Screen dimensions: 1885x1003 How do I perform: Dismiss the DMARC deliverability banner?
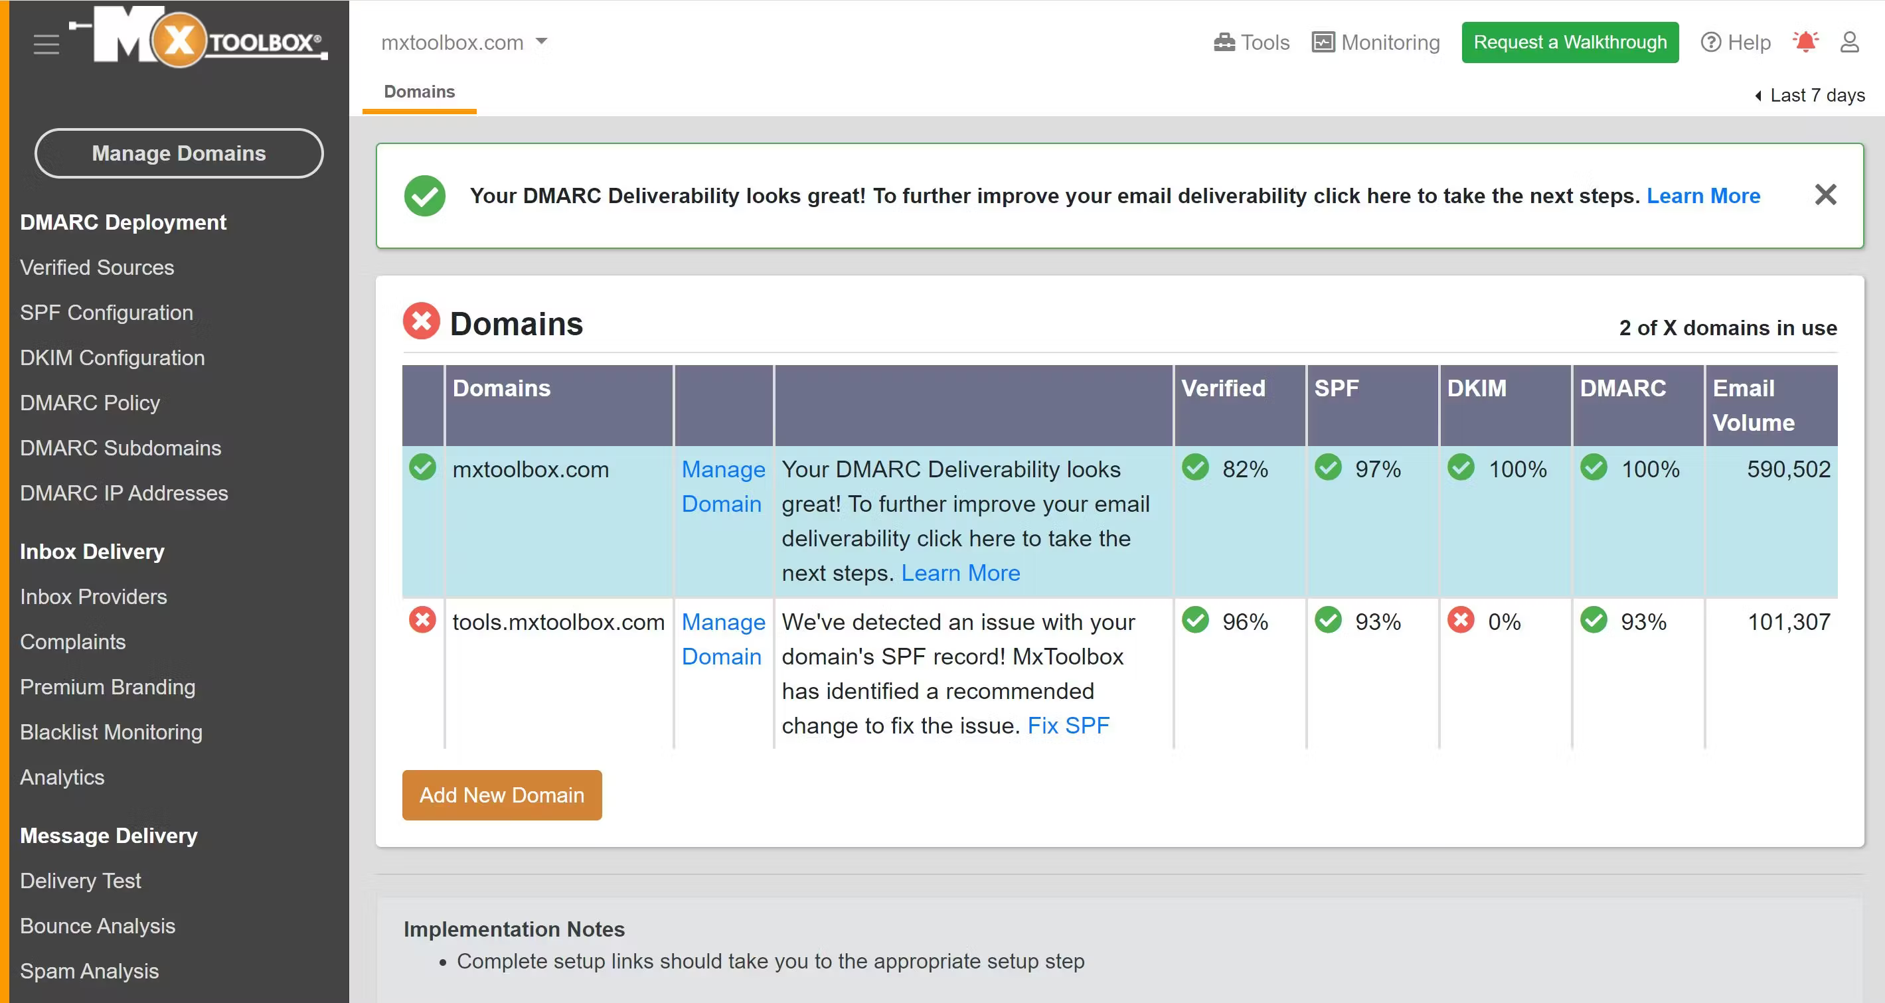pyautogui.click(x=1826, y=194)
